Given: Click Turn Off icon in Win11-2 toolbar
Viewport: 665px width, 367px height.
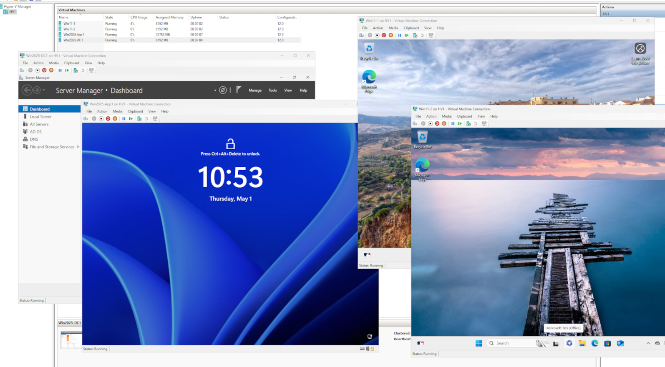Looking at the screenshot, I should click(430, 124).
